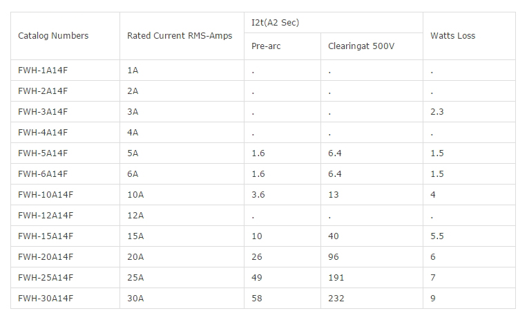Image resolution: width=518 pixels, height=320 pixels.
Task: Select the Pre-arc sub-header
Action: (266, 46)
